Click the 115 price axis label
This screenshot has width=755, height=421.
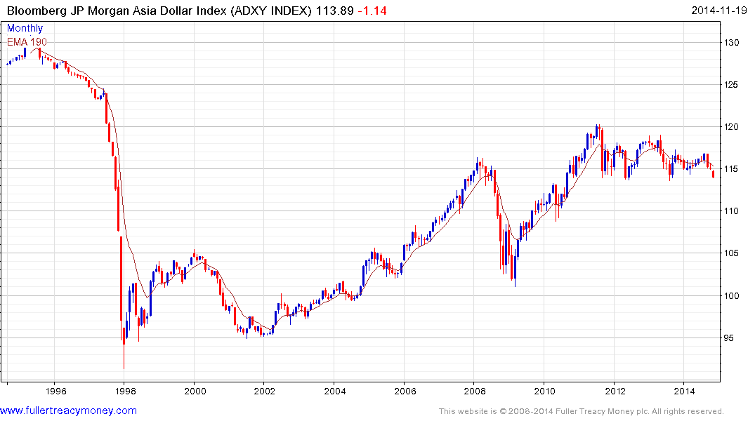point(732,169)
